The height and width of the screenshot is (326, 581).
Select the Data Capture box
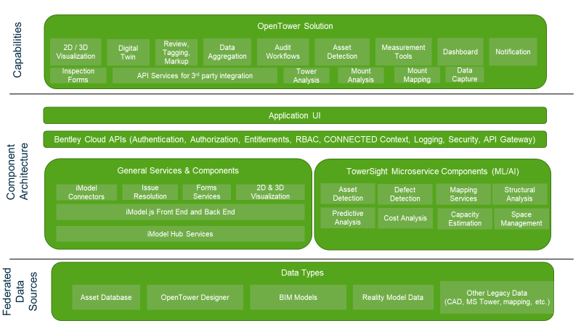465,75
